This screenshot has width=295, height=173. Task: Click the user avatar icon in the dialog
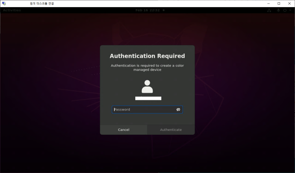(x=147, y=86)
